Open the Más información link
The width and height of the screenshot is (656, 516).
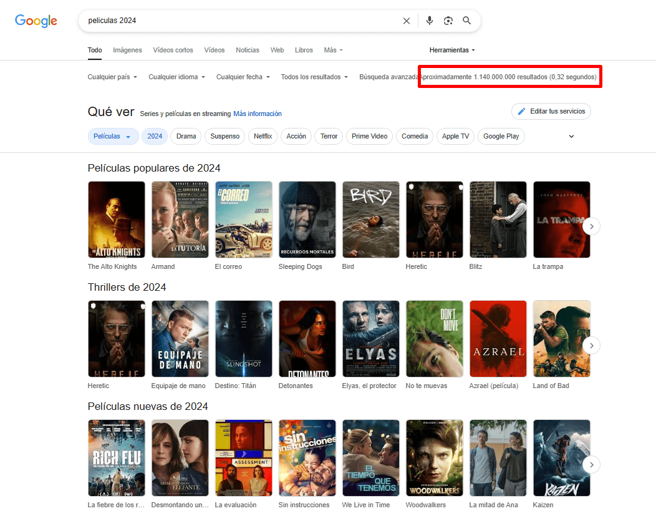258,114
